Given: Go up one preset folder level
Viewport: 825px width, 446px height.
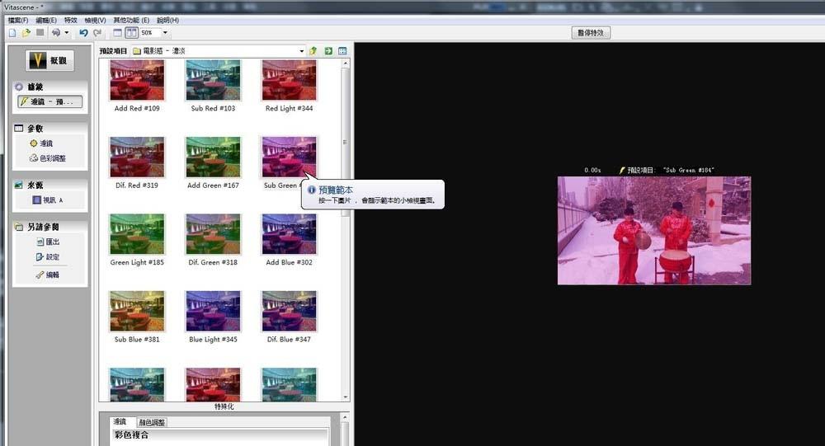Looking at the screenshot, I should (x=313, y=51).
